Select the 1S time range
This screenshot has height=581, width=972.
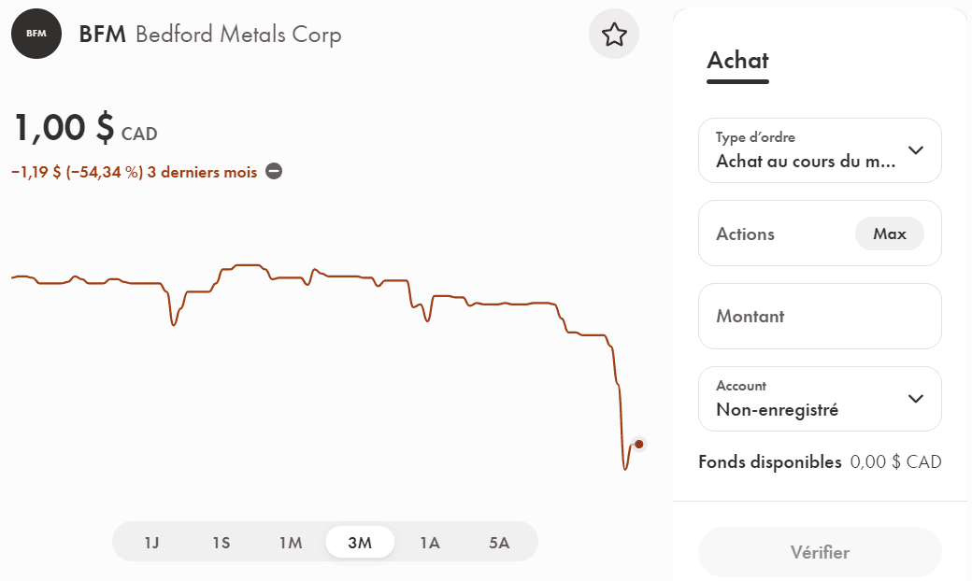click(x=222, y=542)
